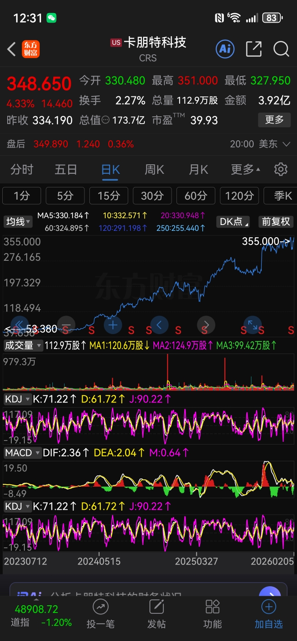Image resolution: width=297 pixels, height=641 pixels.
Task: Toggle the DK点 indicator
Action: point(233,222)
